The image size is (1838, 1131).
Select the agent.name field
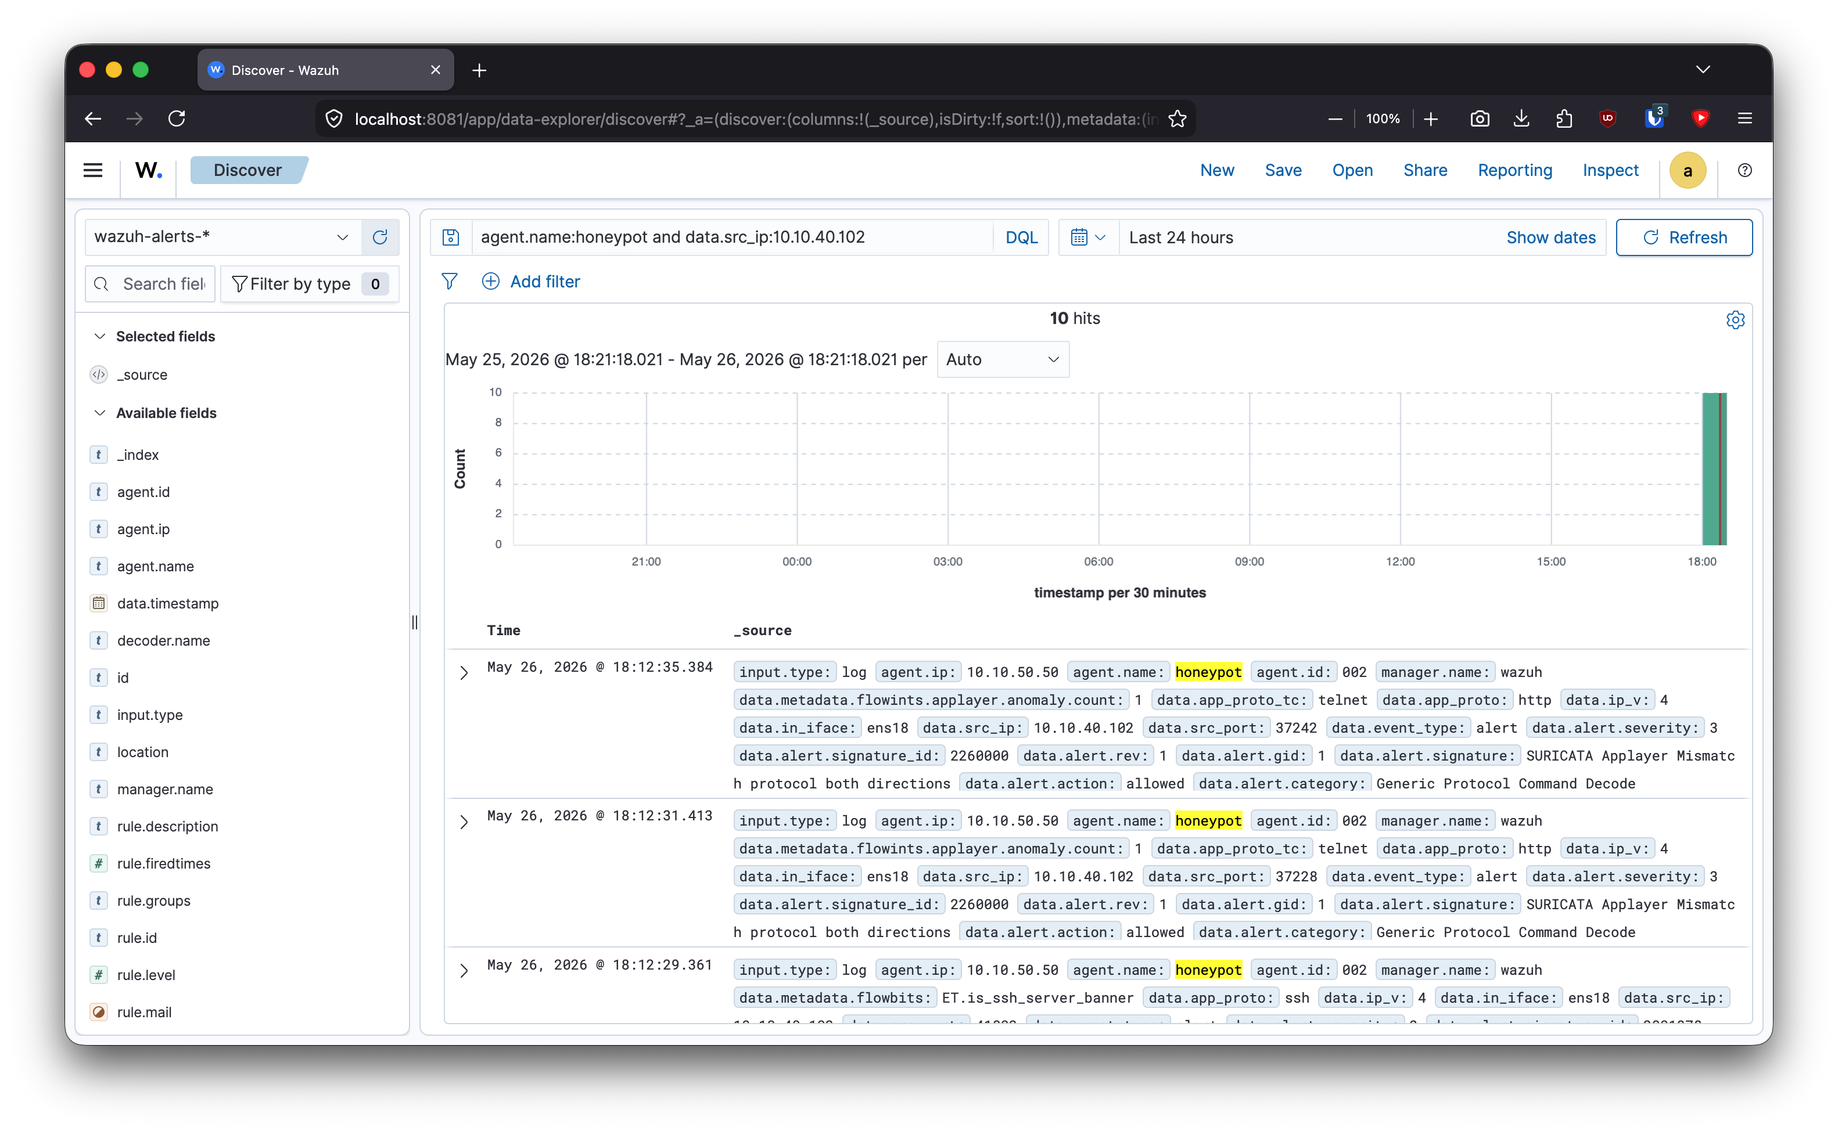point(155,566)
